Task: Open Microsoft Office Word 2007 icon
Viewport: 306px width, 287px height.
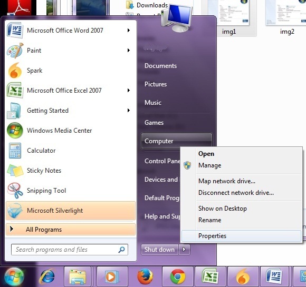Action: point(15,30)
